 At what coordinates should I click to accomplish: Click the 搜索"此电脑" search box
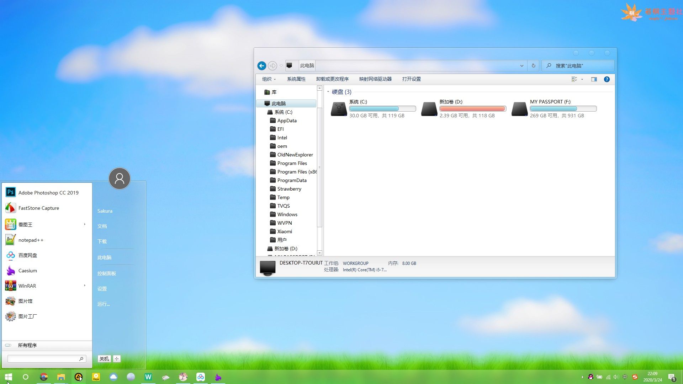click(x=578, y=66)
